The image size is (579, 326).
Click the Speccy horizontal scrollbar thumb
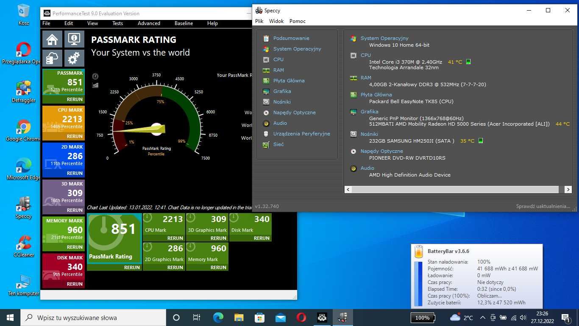click(456, 190)
